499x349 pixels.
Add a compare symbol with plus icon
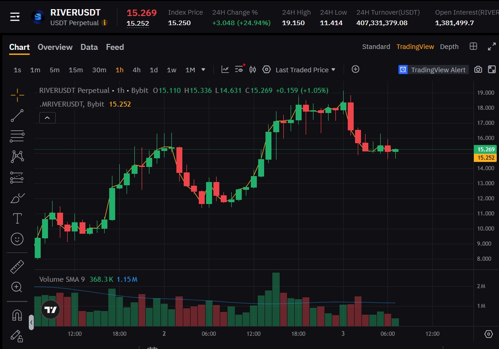356,69
